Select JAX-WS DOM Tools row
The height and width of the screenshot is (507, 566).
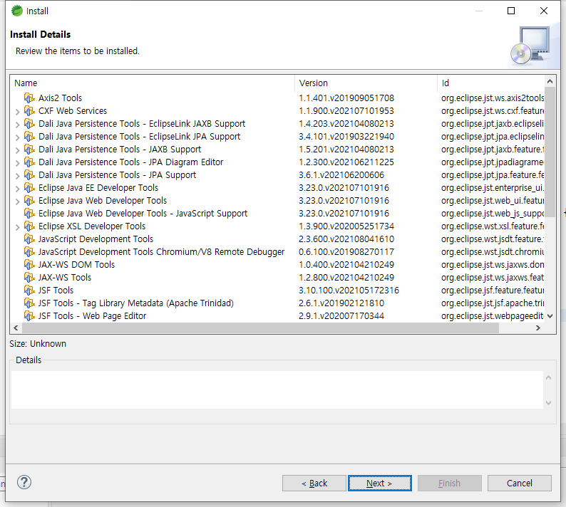[277, 264]
